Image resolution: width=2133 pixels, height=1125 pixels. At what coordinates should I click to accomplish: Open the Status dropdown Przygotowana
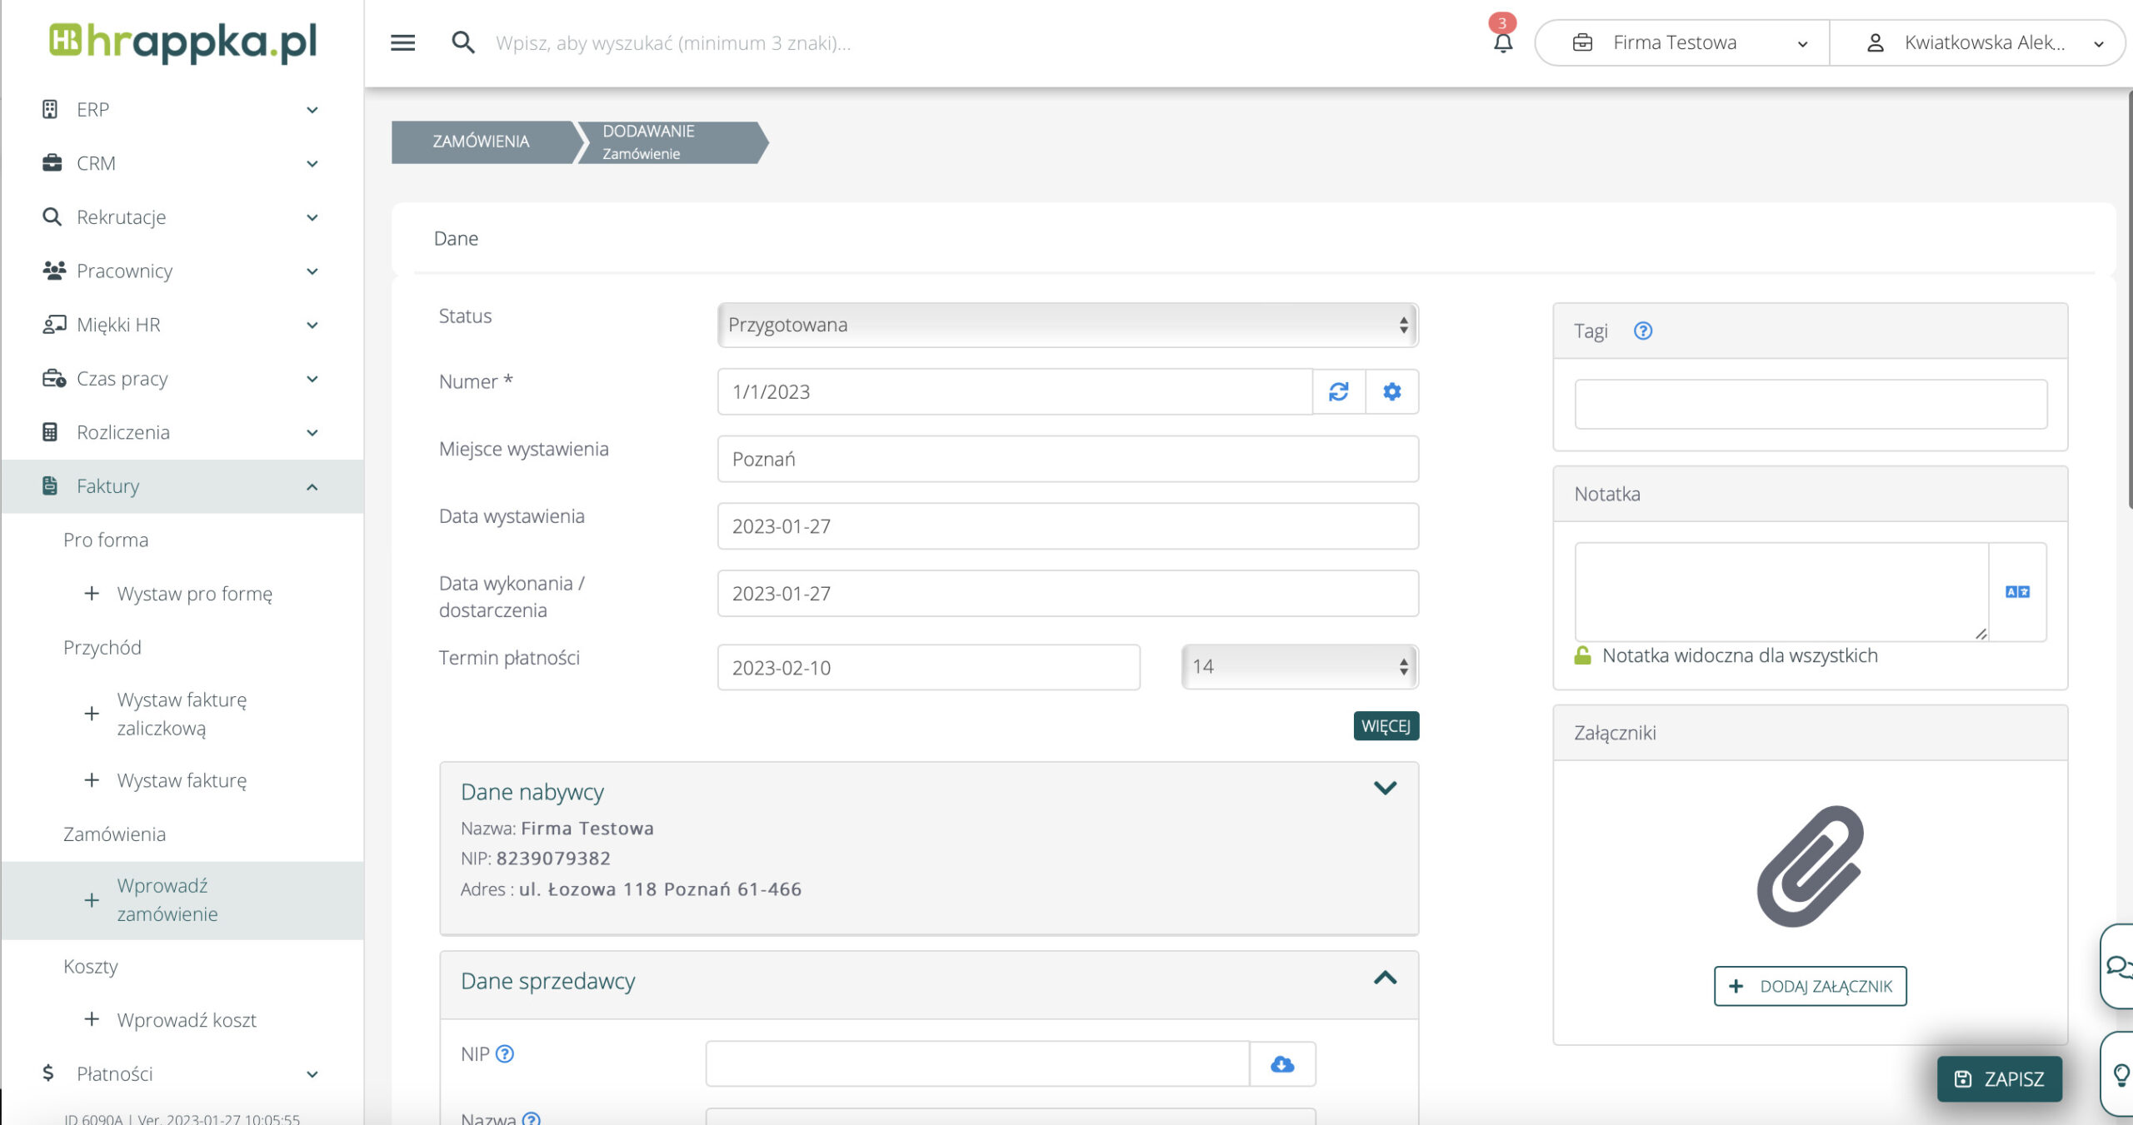click(x=1066, y=325)
